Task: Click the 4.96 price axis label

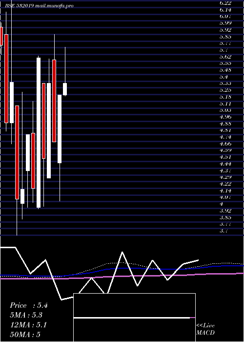Action: 225,117
